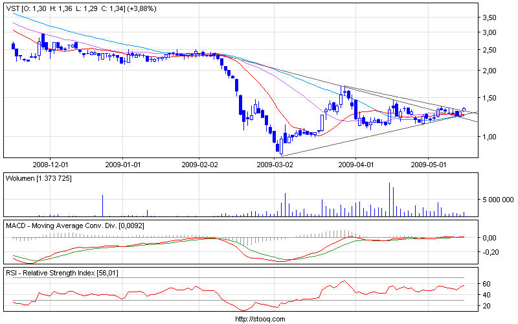Screen dimensions: 518x324
Task: Select the 2009-05-01 date axis label
Action: pyautogui.click(x=429, y=165)
